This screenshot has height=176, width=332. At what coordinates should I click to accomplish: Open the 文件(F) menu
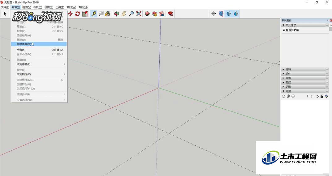tap(5, 7)
